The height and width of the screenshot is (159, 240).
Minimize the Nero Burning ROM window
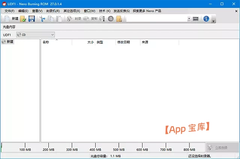click(210, 4)
